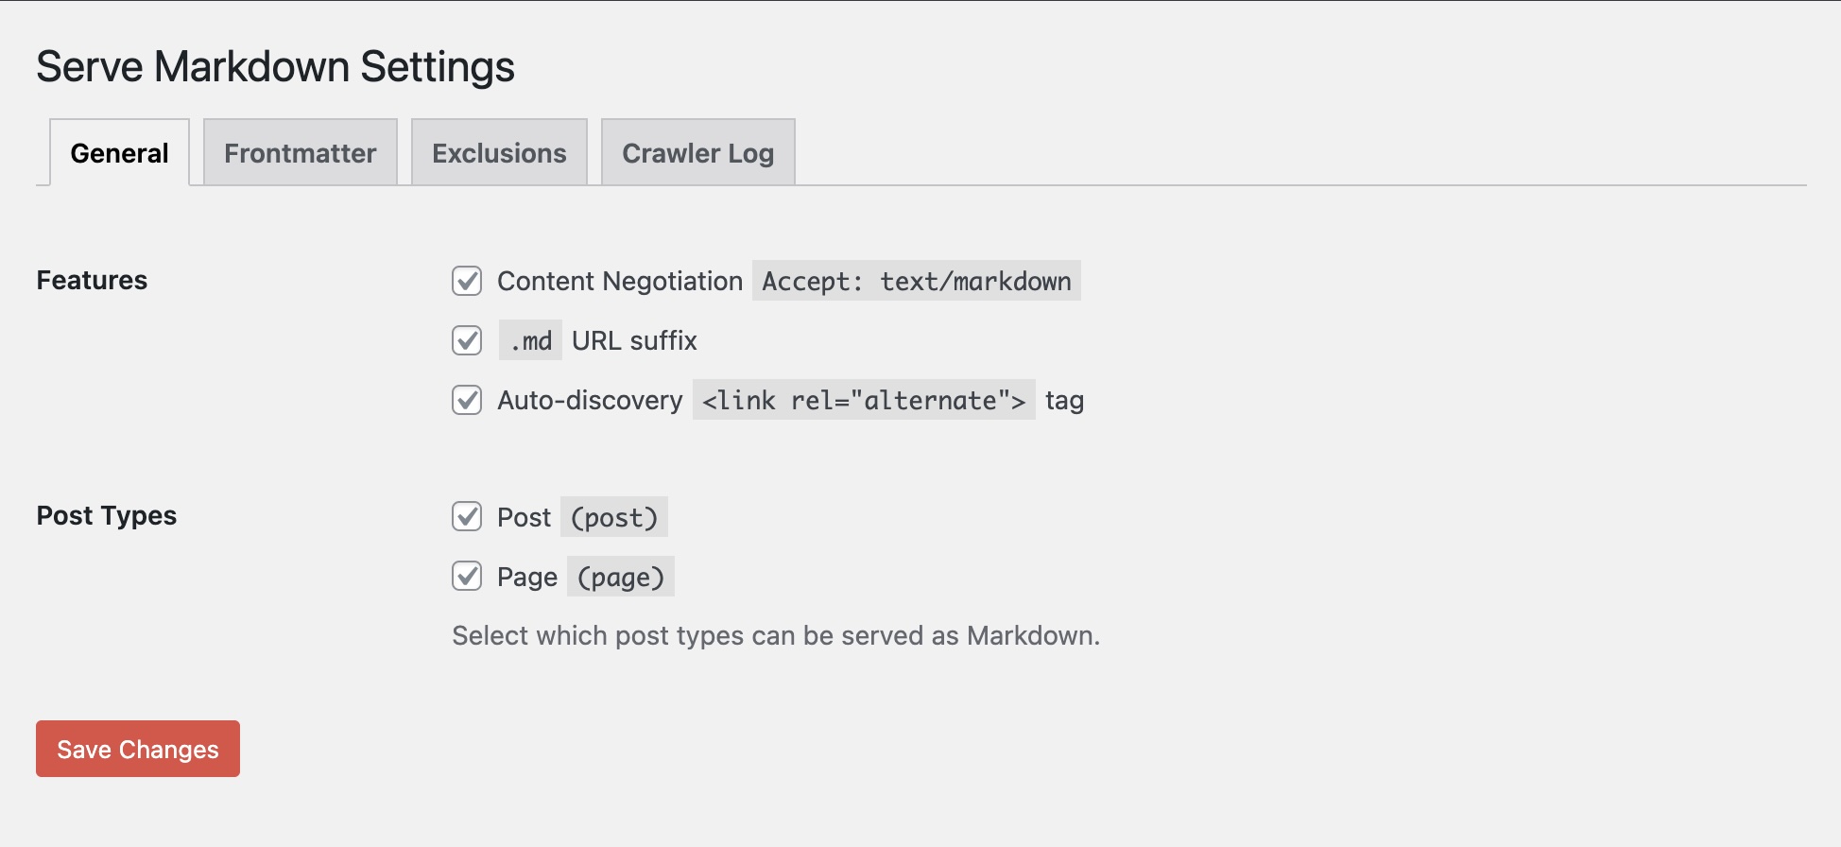Select the link rel alternate code snippet

pos(864,400)
